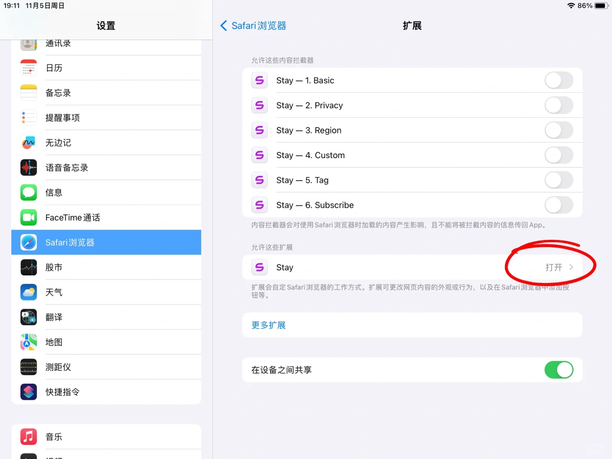Image resolution: width=612 pixels, height=459 pixels.
Task: Select the 测距仪 app icon
Action: click(x=28, y=367)
